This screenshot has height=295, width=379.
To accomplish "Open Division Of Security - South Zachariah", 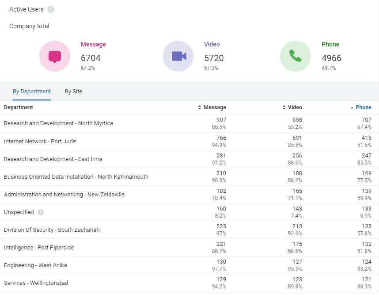I will (x=52, y=230).
